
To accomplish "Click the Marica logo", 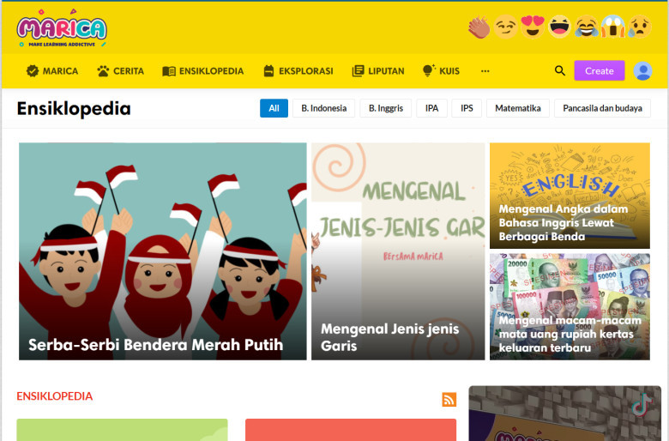I will coord(62,27).
